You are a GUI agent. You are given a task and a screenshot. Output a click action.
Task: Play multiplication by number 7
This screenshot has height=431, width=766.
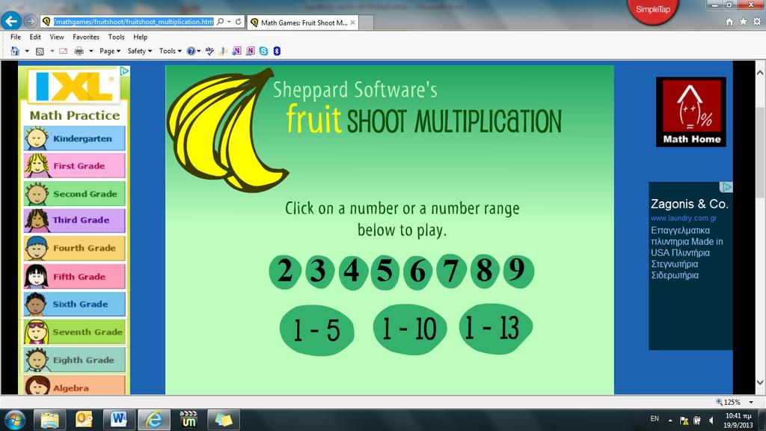tap(451, 270)
